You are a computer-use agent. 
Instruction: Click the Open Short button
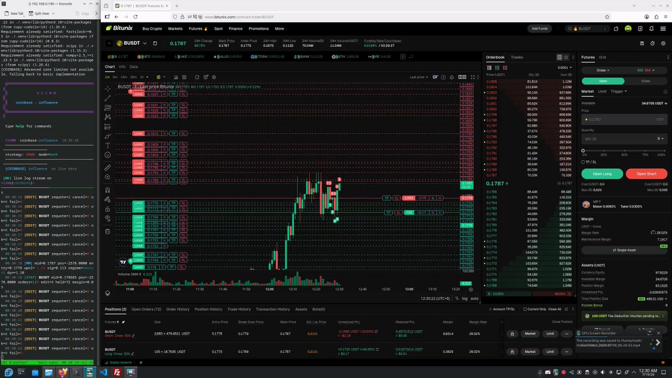coord(646,174)
